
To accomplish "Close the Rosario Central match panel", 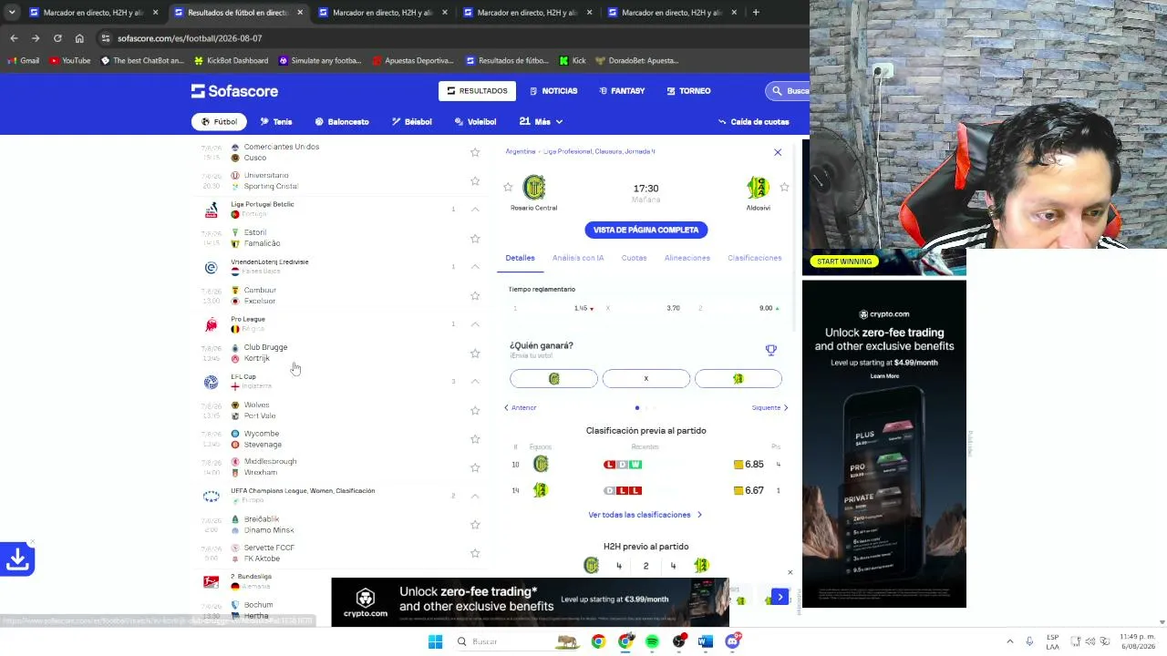I will tap(778, 152).
